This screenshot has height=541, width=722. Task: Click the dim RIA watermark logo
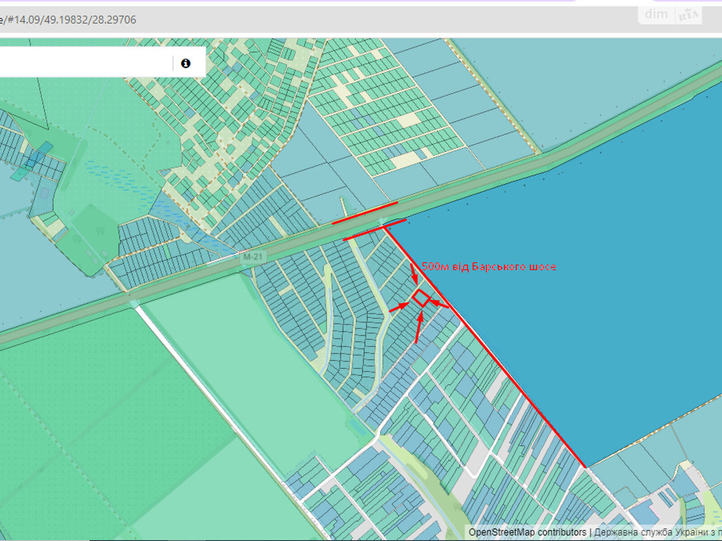coord(670,15)
